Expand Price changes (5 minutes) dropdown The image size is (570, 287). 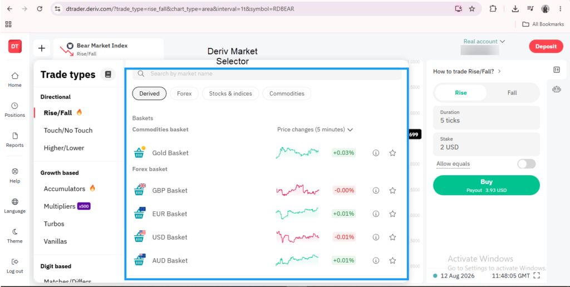tap(315, 130)
